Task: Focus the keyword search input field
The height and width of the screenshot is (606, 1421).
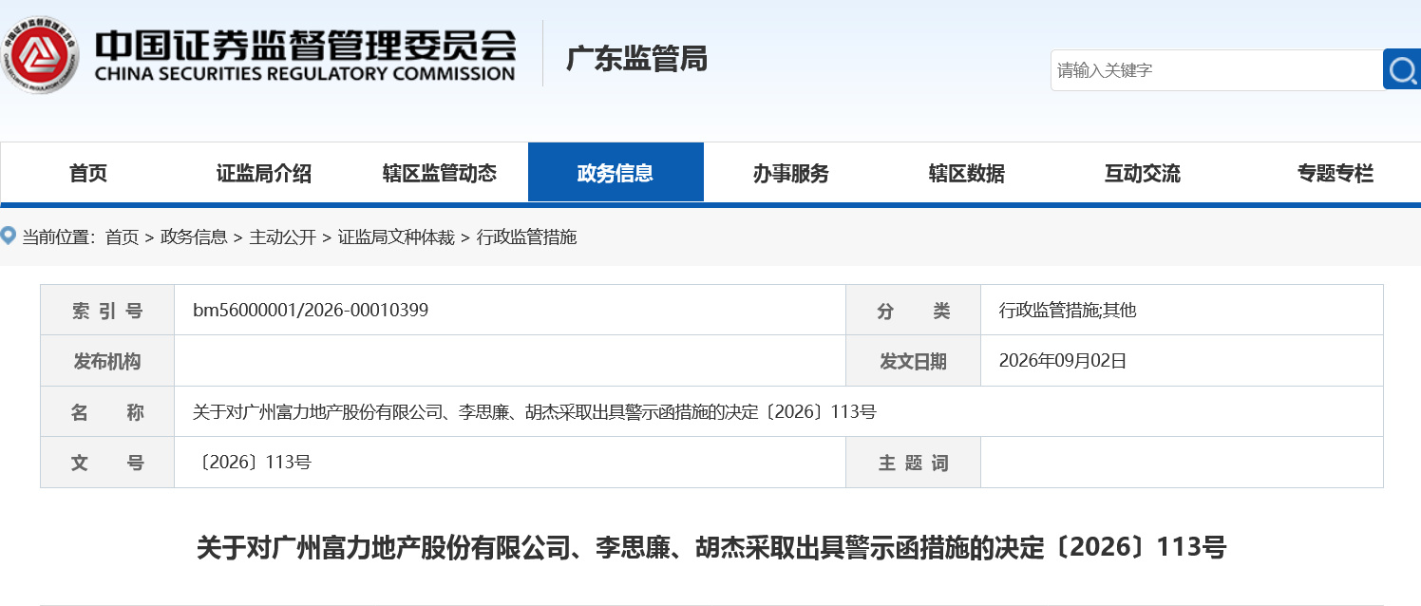Action: tap(1216, 70)
